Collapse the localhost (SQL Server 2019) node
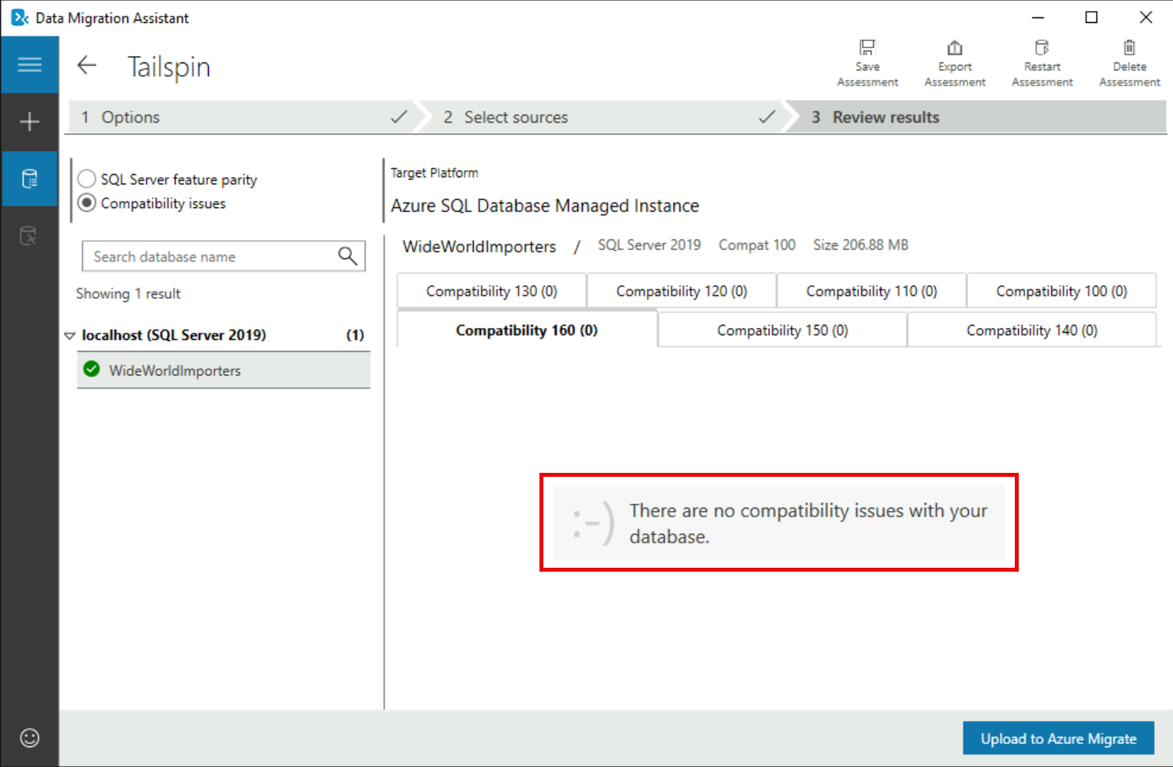This screenshot has height=767, width=1173. (70, 335)
